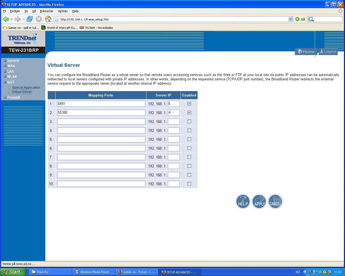Image resolution: width=345 pixels, height=276 pixels.
Task: Click Server IP last octet field for row 2
Action: [x=174, y=112]
